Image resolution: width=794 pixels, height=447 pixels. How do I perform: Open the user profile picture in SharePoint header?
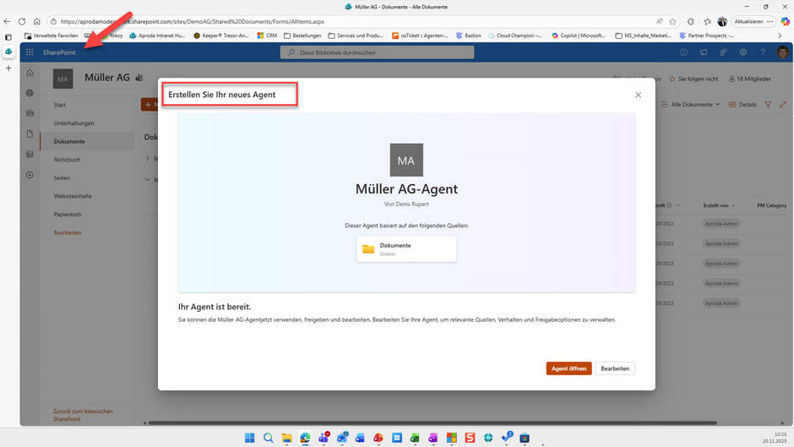click(783, 52)
